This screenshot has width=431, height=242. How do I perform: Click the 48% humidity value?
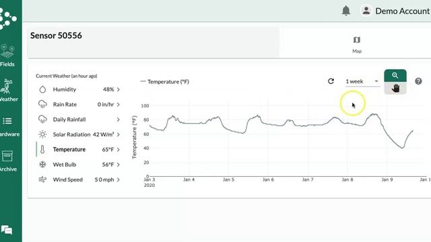[x=108, y=89]
